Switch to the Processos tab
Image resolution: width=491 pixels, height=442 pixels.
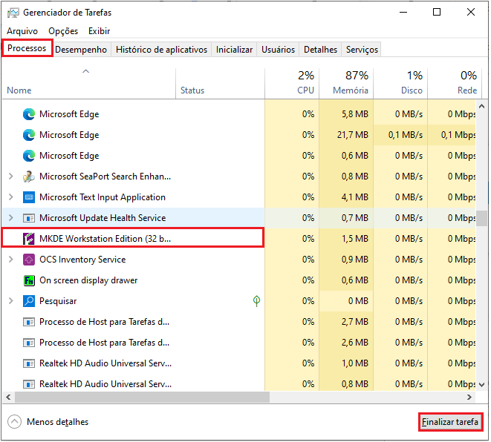coord(27,48)
